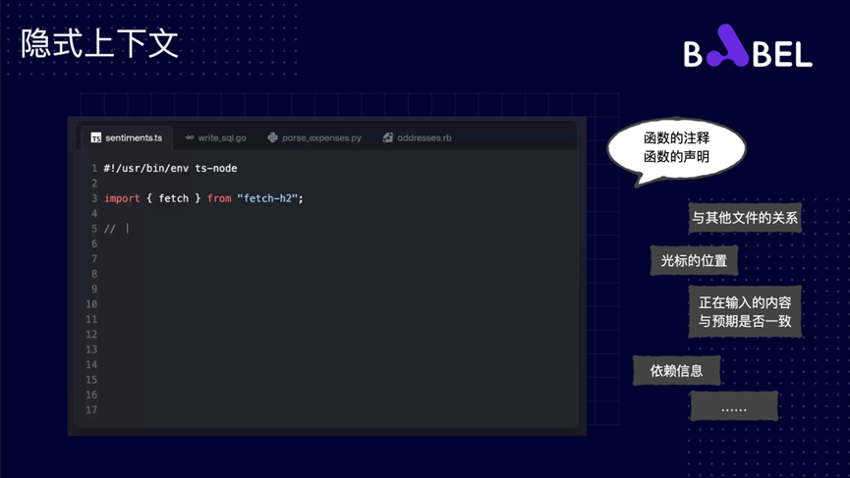Viewport: 850px width, 478px height.
Task: Click line number 10 in the gutter
Action: 91,304
